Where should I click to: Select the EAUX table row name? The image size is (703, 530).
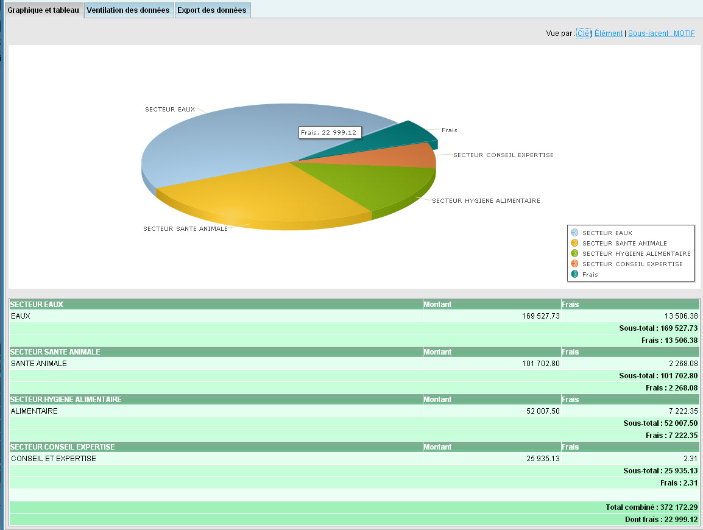tap(21, 316)
